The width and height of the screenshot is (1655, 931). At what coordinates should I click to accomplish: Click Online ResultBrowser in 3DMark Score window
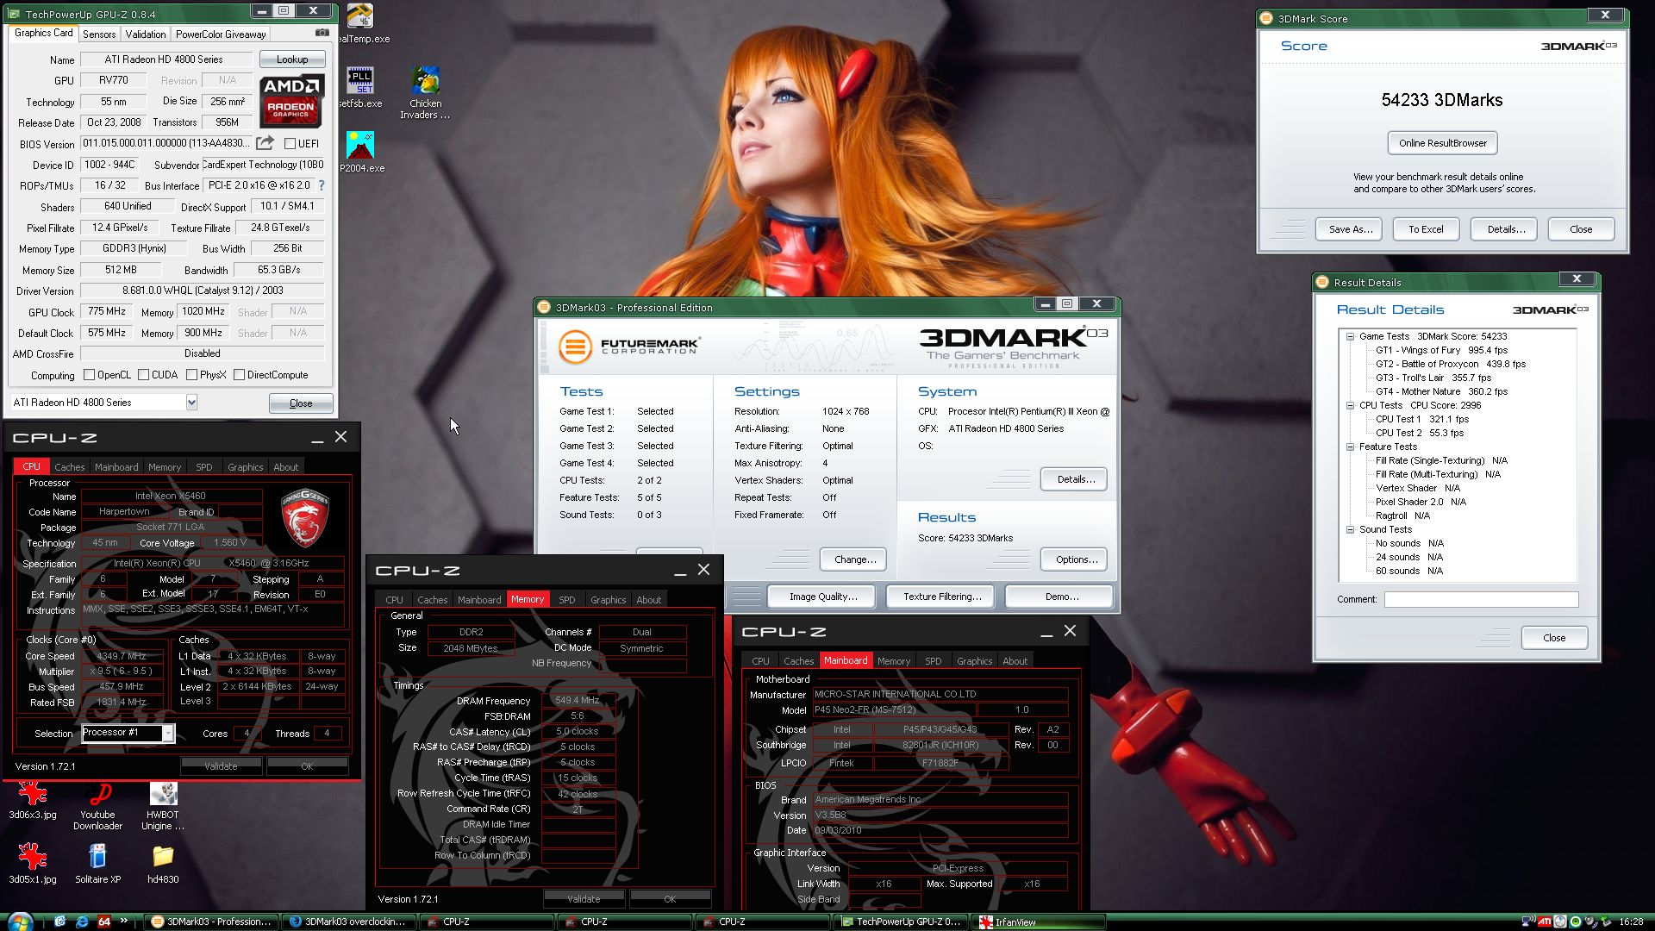tap(1443, 143)
